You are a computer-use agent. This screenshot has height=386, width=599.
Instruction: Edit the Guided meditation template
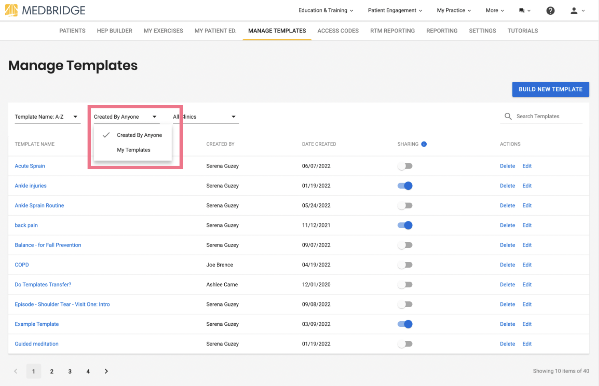527,344
